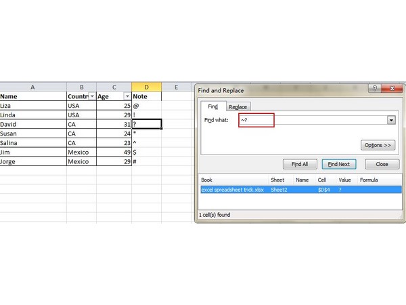
Task: Select column B header
Action: [82, 87]
